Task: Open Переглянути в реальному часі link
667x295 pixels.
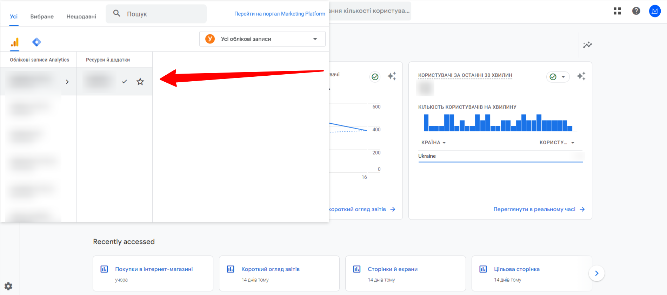Action: click(539, 209)
